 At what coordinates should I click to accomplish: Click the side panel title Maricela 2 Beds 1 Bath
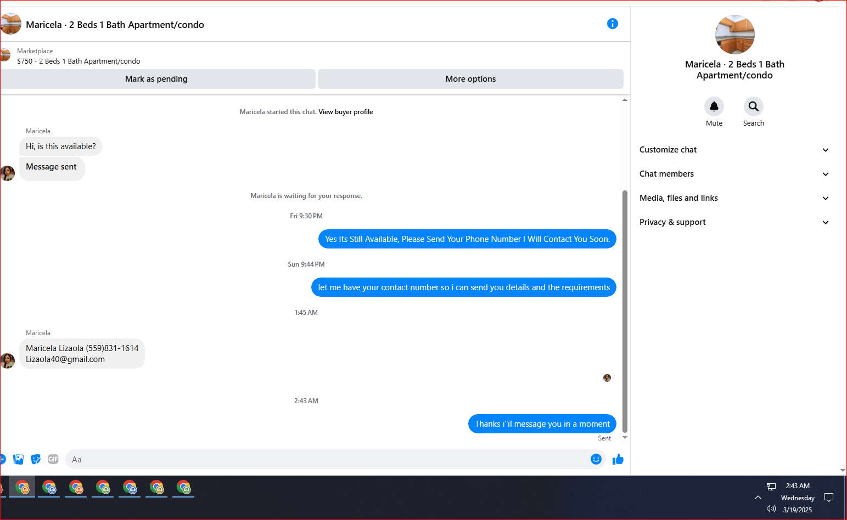[x=734, y=70]
